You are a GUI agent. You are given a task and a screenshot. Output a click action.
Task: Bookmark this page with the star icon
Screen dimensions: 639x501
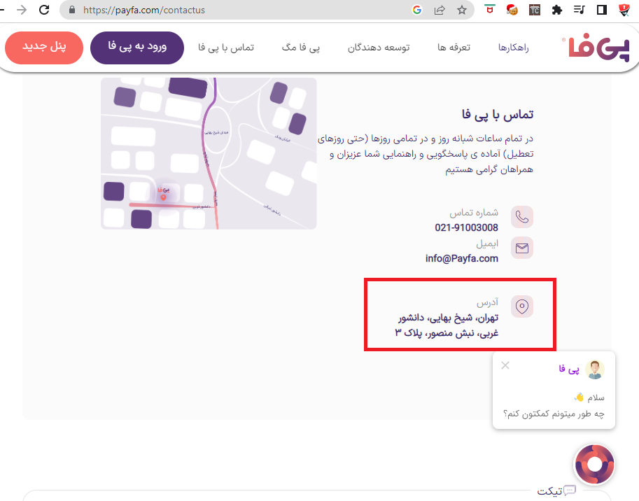pyautogui.click(x=462, y=10)
